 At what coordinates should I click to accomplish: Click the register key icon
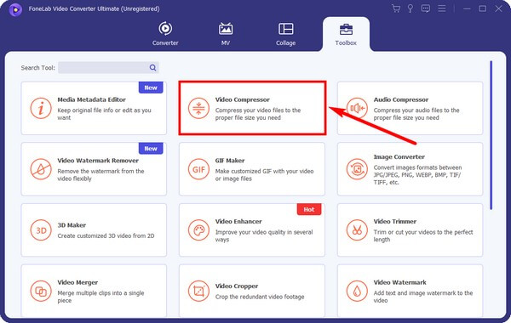click(411, 8)
